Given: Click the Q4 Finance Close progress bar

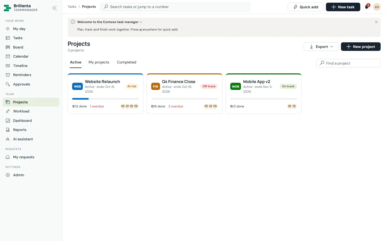Looking at the screenshot, I should [184, 99].
